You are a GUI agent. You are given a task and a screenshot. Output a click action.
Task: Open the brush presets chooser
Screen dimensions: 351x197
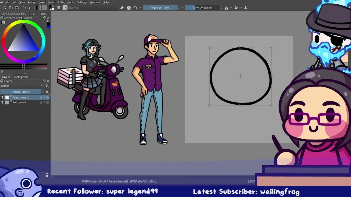65,8
